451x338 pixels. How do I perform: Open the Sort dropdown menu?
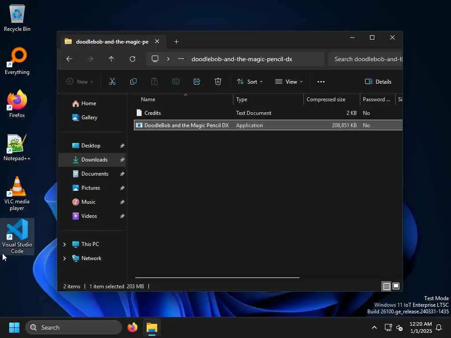pos(250,81)
